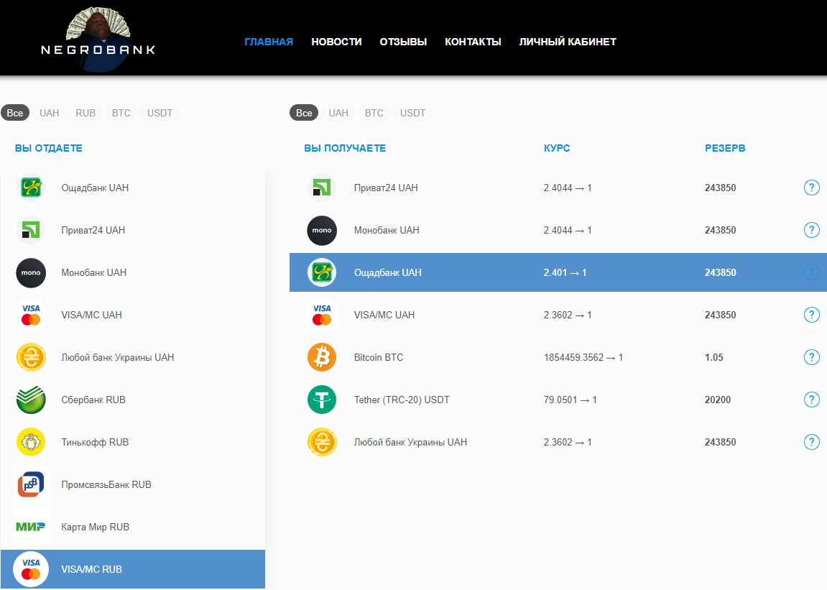Click rate 79.0501 → 1
The image size is (827, 590).
(570, 400)
